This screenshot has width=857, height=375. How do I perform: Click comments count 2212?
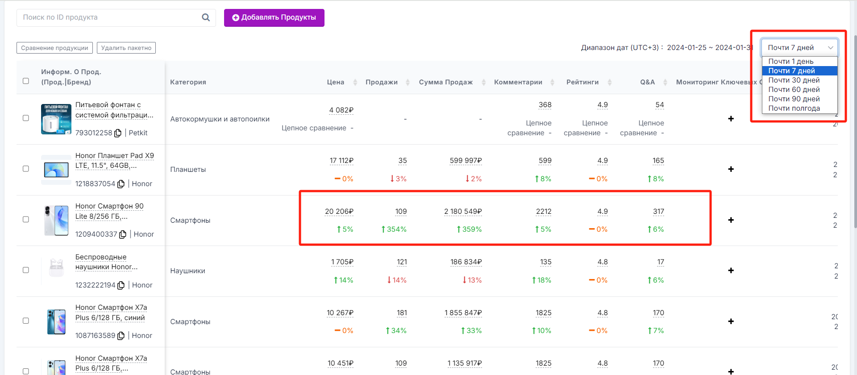[544, 212]
